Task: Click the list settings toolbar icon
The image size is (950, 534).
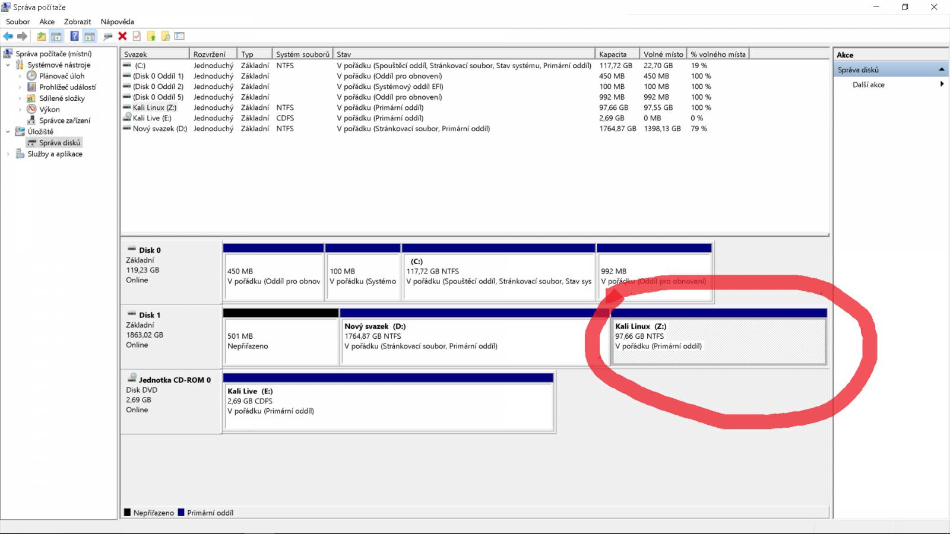Action: click(x=180, y=36)
